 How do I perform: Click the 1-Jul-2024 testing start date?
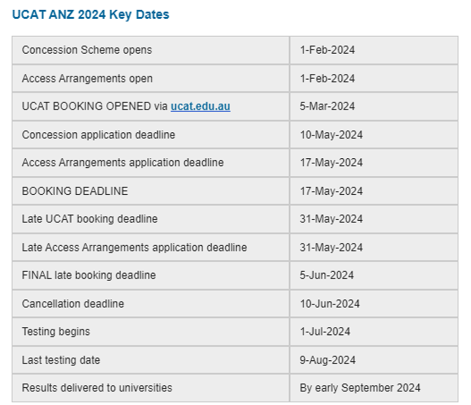pyautogui.click(x=325, y=332)
